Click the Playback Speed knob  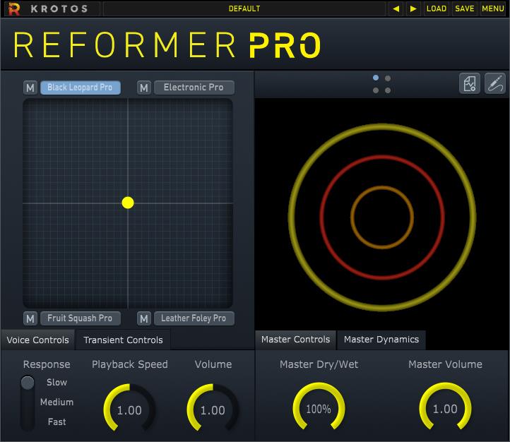(x=129, y=410)
